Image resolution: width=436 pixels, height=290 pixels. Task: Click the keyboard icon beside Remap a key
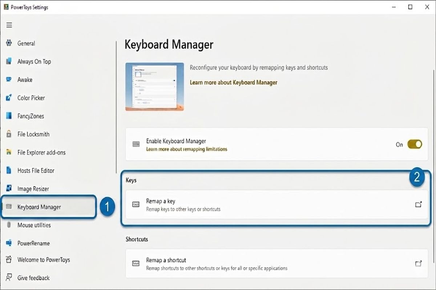(x=136, y=204)
